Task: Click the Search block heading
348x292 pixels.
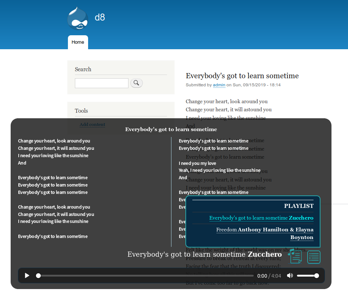Action: coord(83,69)
